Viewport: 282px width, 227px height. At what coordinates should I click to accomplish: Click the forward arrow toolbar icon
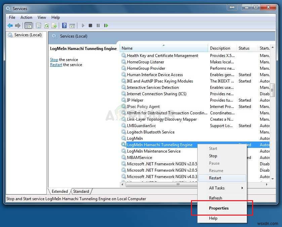(18, 26)
